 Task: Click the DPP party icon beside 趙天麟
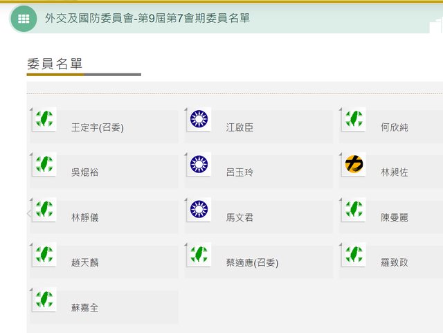[44, 254]
